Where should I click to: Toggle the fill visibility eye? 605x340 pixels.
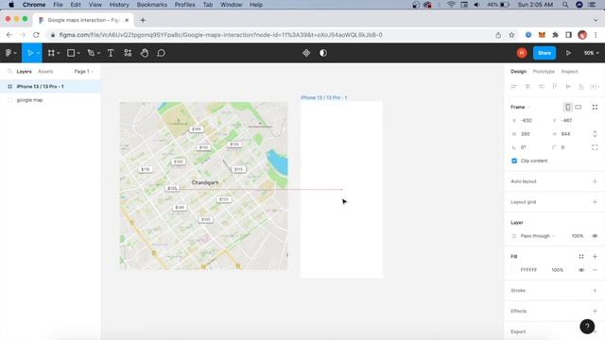581,270
